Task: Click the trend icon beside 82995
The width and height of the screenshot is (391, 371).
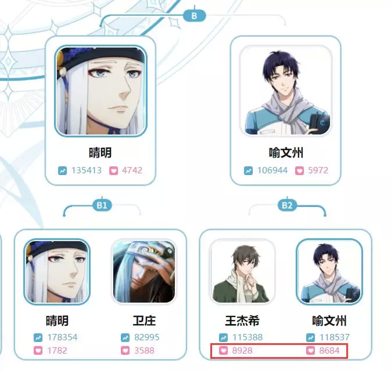Action: (125, 337)
